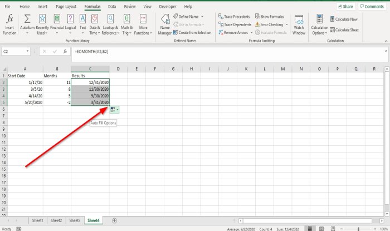Open Recently Used functions list
The image size is (390, 231).
[x=42, y=24]
